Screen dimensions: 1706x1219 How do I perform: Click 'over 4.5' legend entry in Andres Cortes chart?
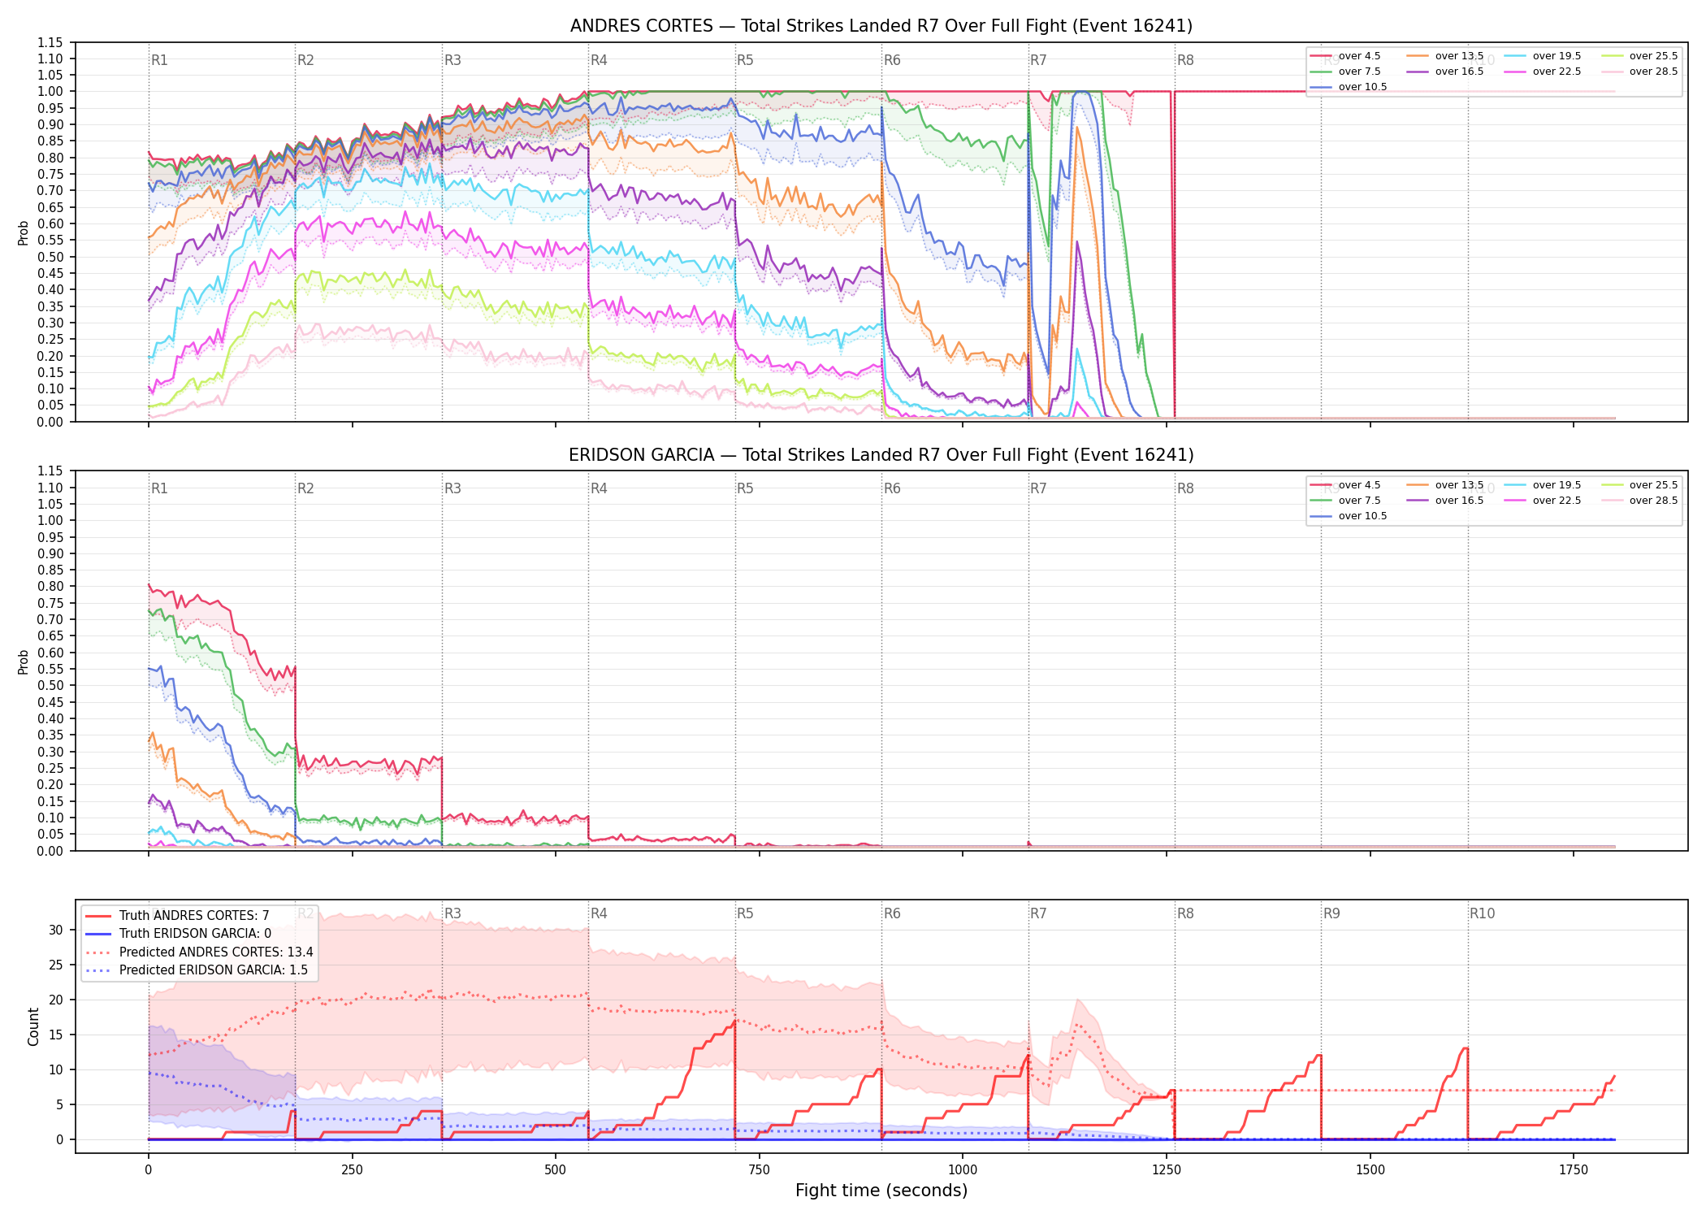click(x=1345, y=56)
